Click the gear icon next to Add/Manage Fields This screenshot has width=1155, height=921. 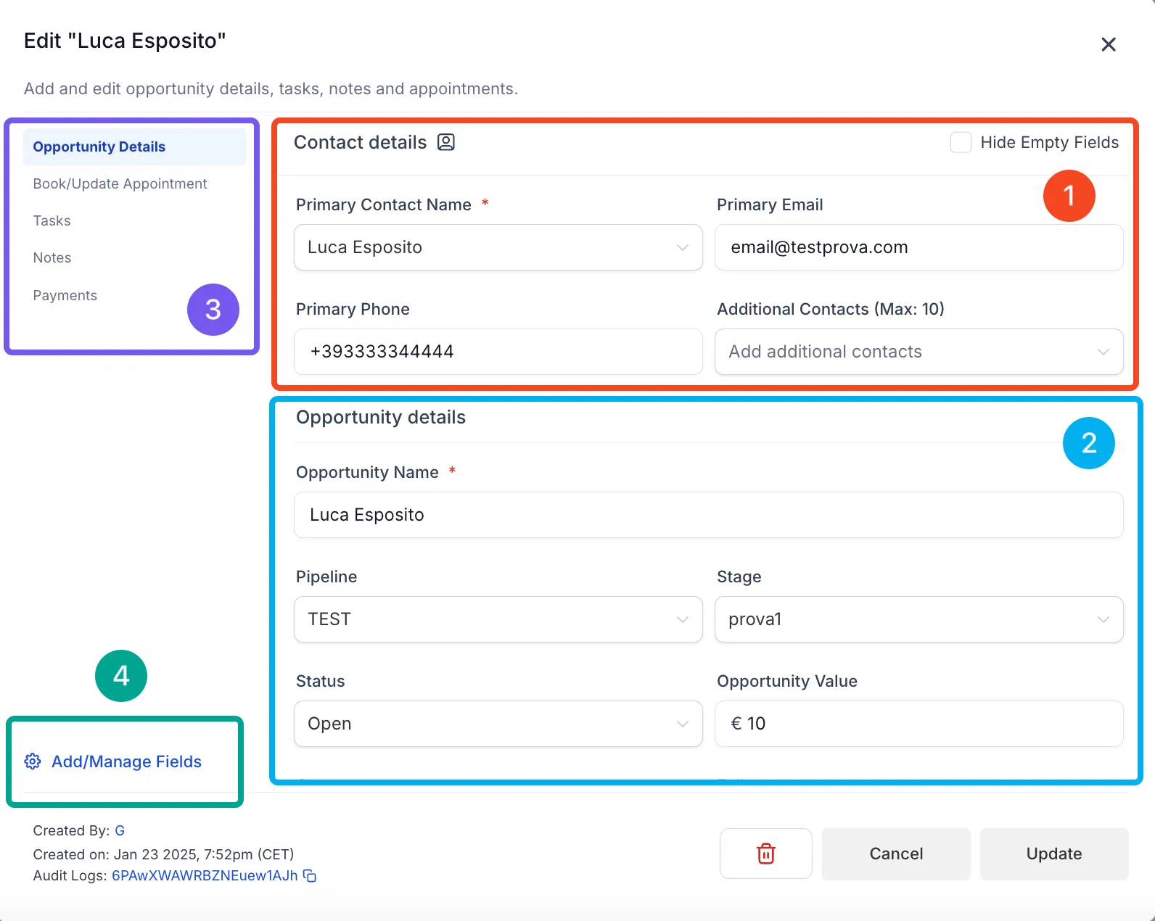(33, 761)
